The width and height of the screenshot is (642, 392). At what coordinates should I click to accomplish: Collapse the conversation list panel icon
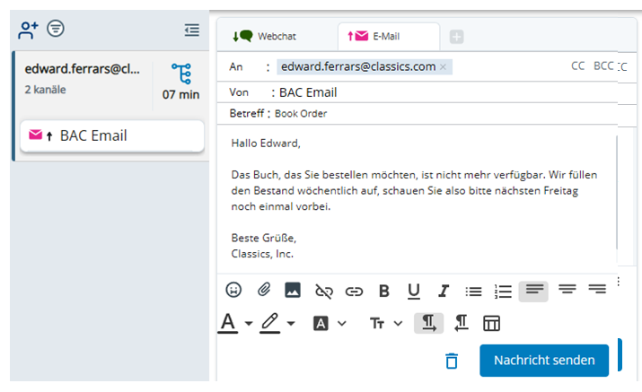pyautogui.click(x=191, y=30)
